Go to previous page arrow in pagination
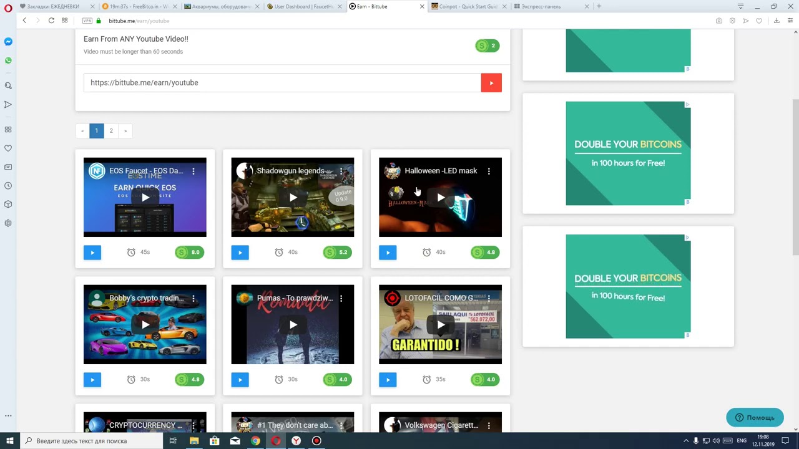This screenshot has height=449, width=799. [x=82, y=131]
